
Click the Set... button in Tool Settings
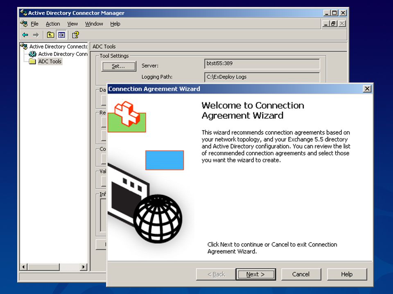119,66
